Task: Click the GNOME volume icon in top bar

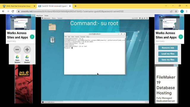Action: coord(145,18)
